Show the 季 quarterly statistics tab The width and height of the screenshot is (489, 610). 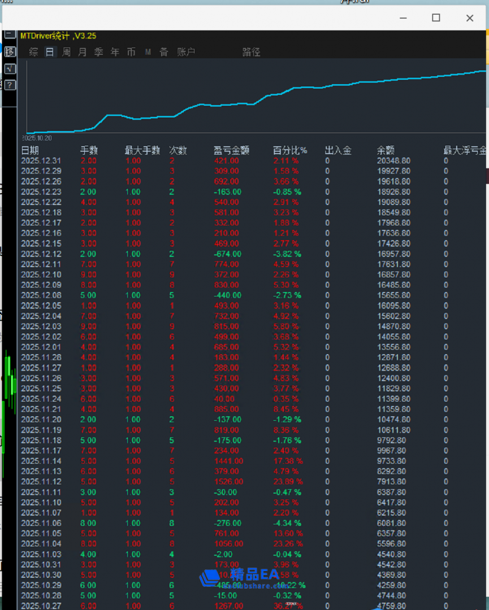pyautogui.click(x=98, y=52)
